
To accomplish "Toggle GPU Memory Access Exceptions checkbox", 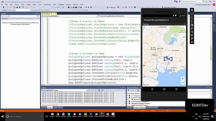I will tap(129, 99).
